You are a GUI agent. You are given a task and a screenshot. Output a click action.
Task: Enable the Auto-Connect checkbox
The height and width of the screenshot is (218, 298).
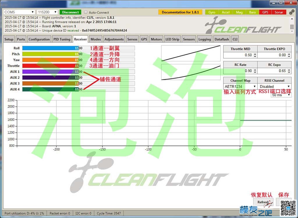click(x=86, y=12)
